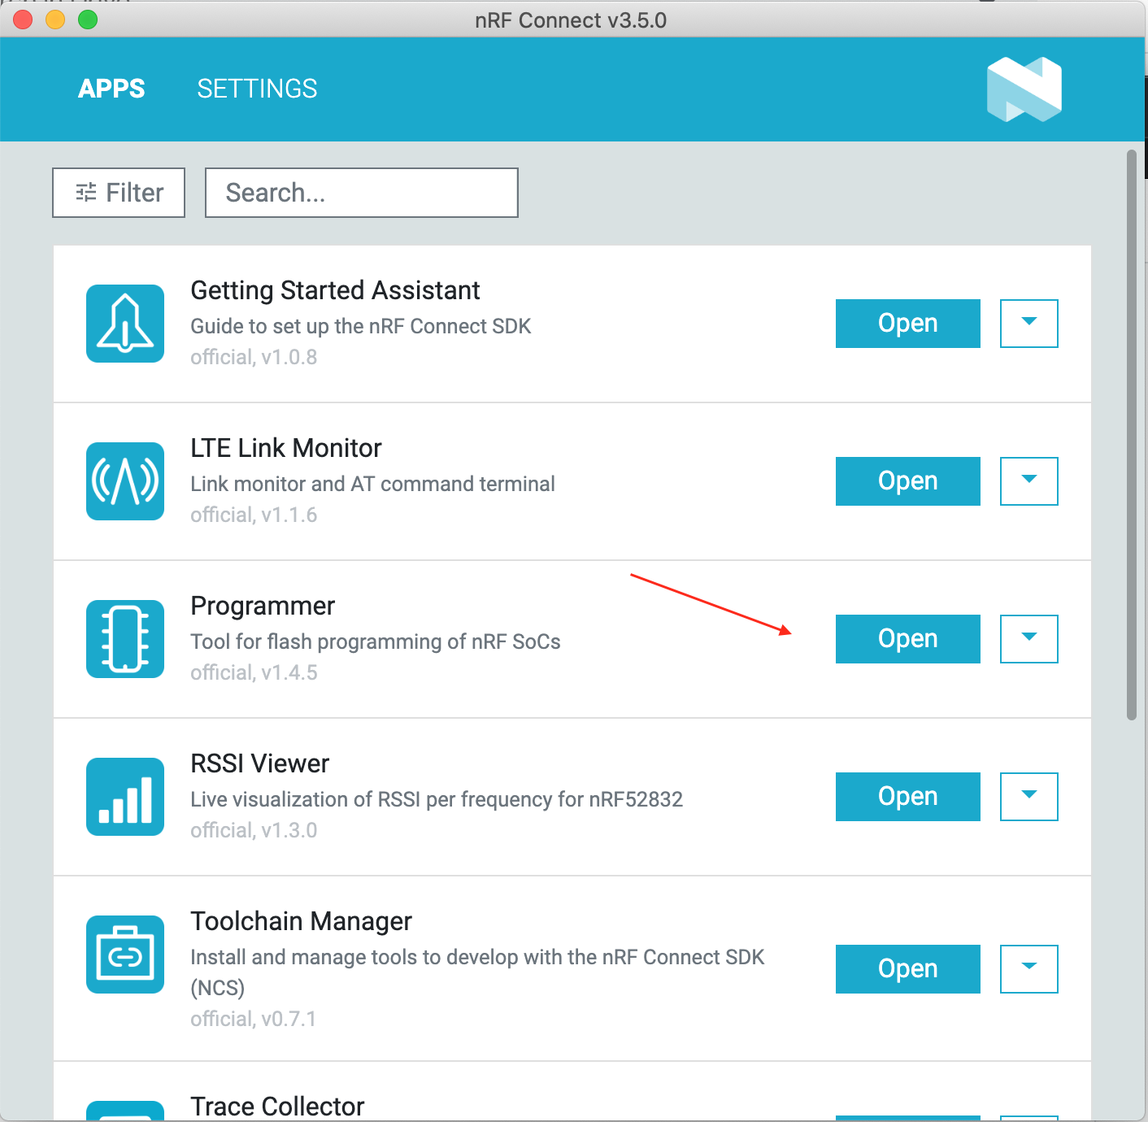The width and height of the screenshot is (1148, 1122).
Task: Expand Toolchain Manager dropdown arrow
Action: coord(1028,969)
